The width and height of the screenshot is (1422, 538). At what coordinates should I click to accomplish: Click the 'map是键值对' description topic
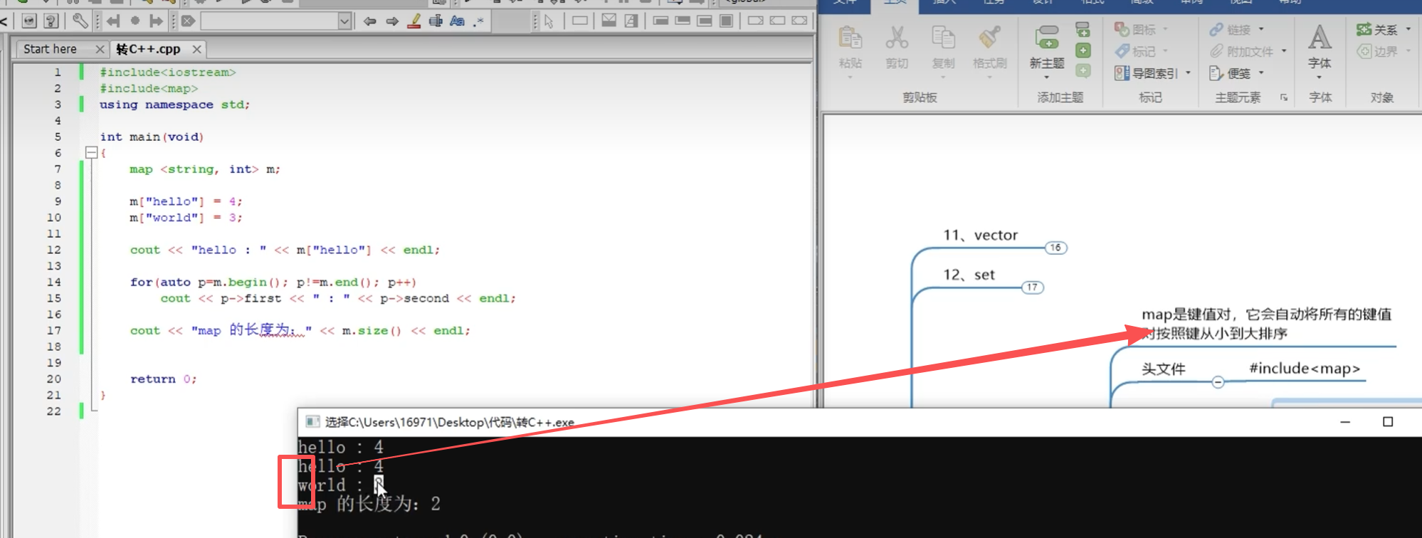coord(1266,324)
